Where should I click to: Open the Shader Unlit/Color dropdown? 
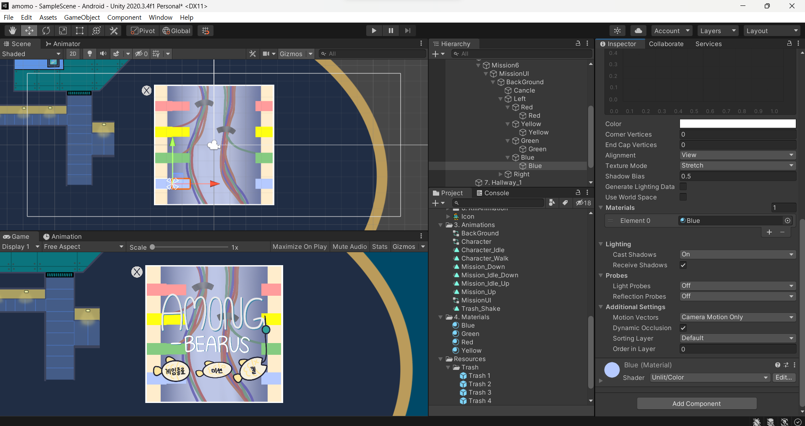tap(710, 377)
